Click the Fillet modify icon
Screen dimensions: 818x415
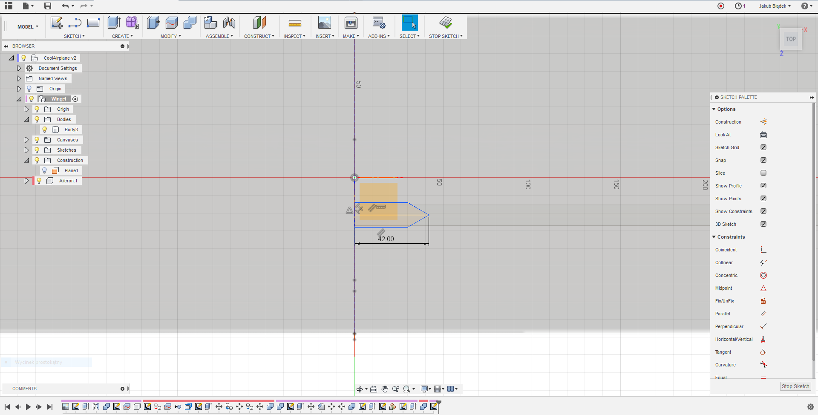[172, 23]
